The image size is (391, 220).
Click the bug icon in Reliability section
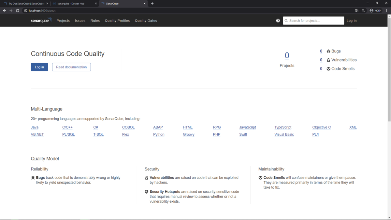(x=33, y=178)
